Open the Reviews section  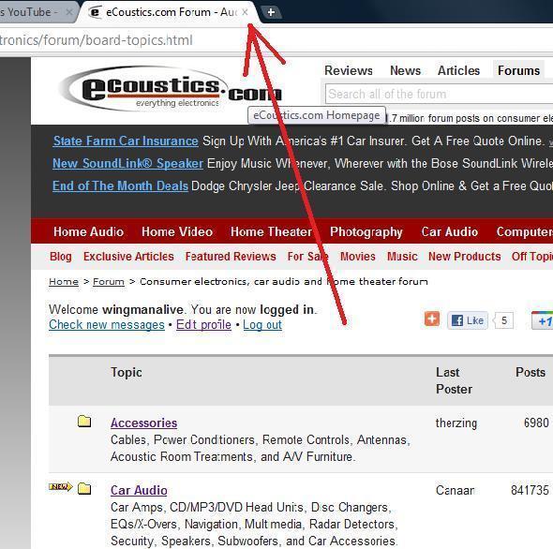click(x=349, y=70)
